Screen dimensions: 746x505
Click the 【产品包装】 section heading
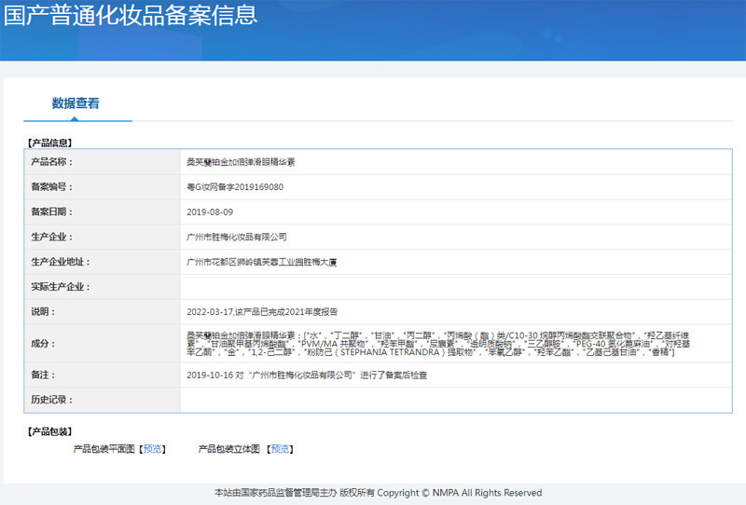[49, 431]
